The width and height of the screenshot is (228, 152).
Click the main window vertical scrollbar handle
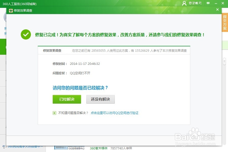pos(224,61)
